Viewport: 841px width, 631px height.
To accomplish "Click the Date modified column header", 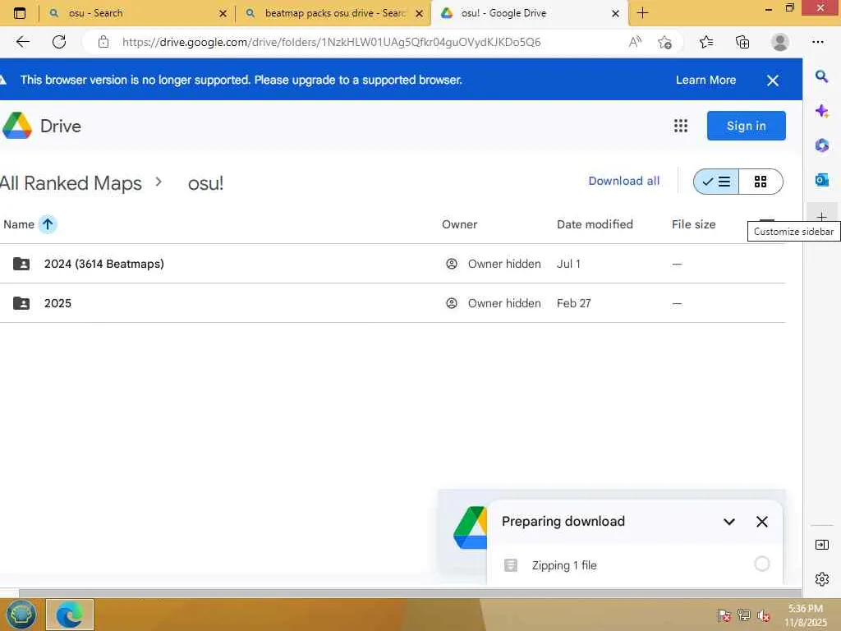I will click(x=595, y=224).
